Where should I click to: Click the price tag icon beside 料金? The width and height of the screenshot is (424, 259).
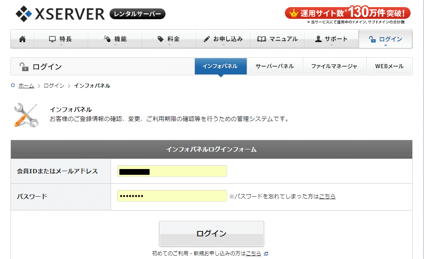[160, 39]
